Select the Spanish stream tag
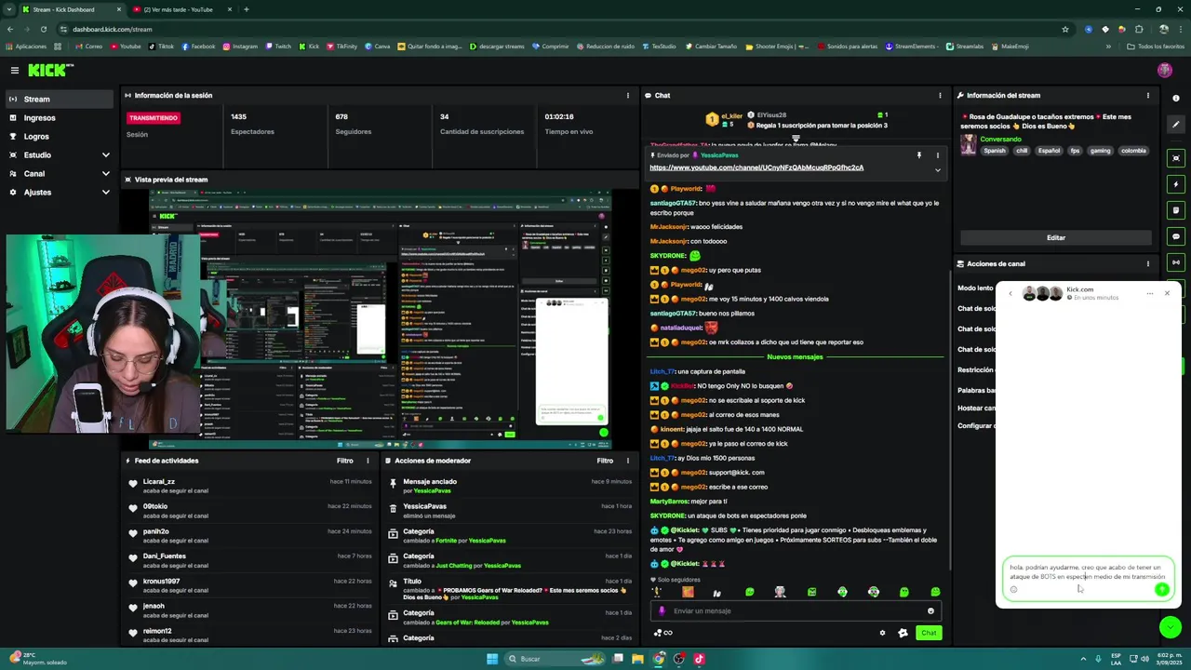 point(995,151)
